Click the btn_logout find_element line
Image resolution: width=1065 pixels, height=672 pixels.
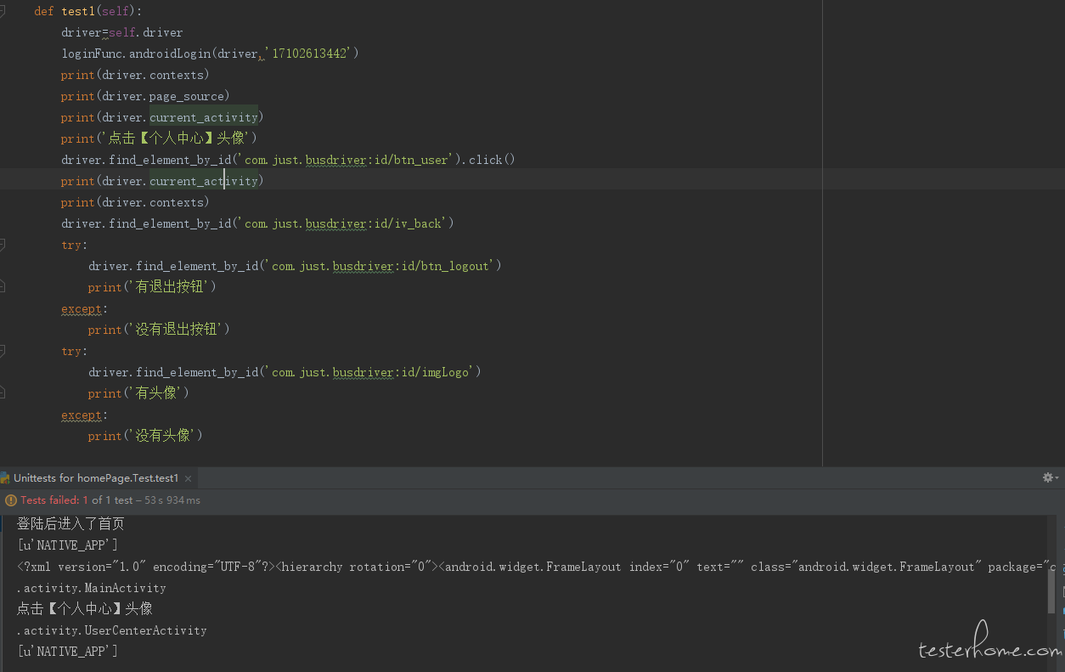click(296, 266)
